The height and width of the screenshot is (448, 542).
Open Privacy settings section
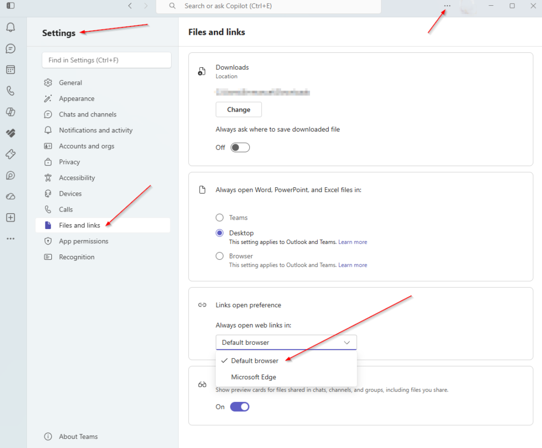pyautogui.click(x=103, y=162)
